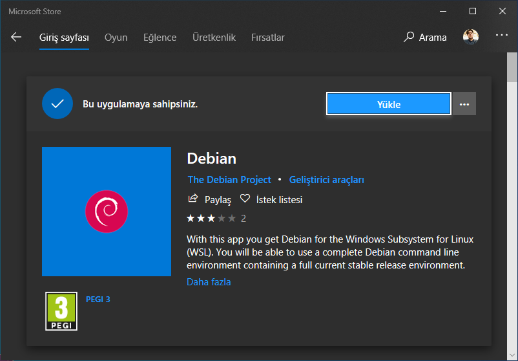Screen dimensions: 518x361
Task: Click the ownership checkmark icon
Action: click(57, 104)
